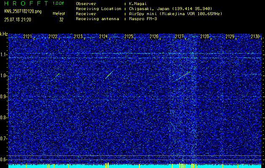Screen dimensions: 265x168
Task: Click the 1.0 kHz axis label
Action: click(x=3, y=76)
